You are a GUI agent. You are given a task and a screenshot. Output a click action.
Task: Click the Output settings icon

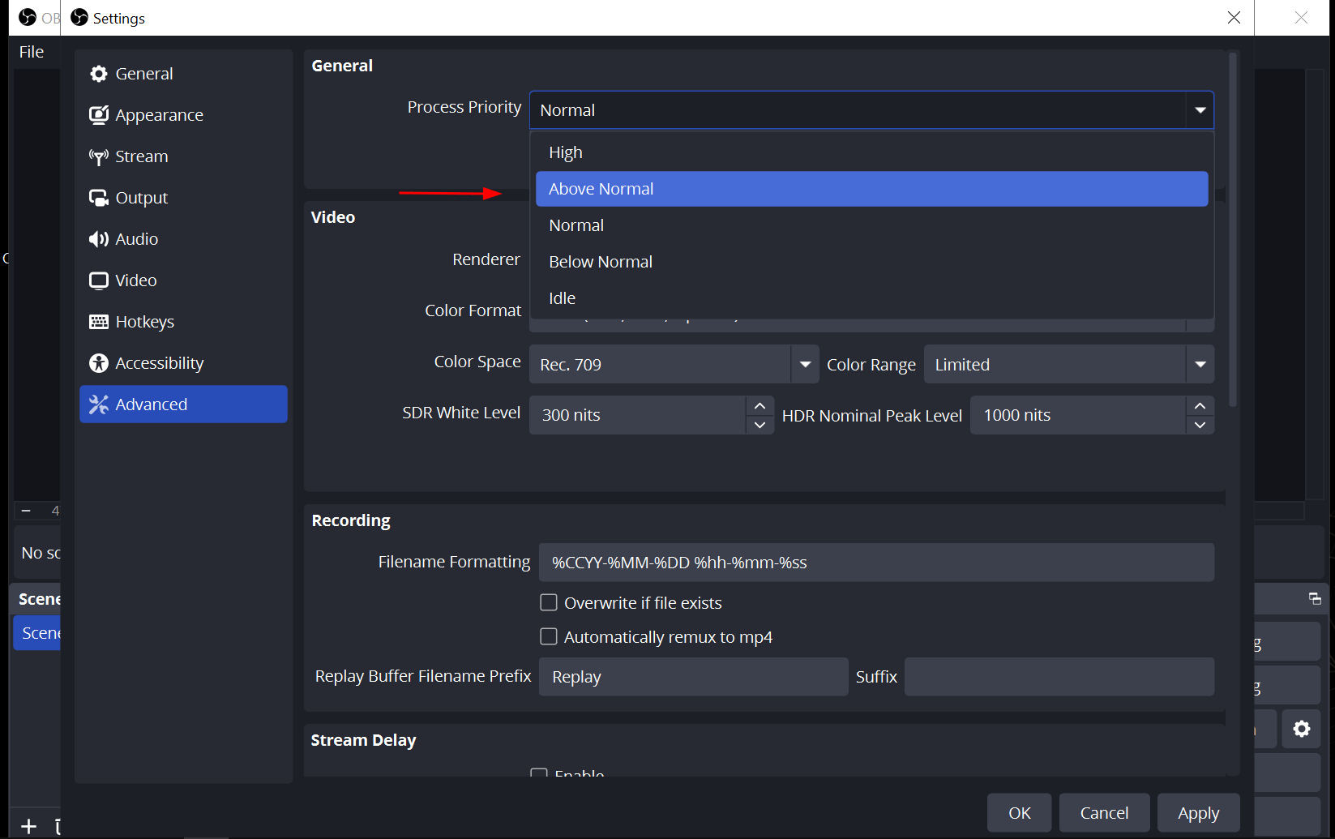pyautogui.click(x=99, y=198)
